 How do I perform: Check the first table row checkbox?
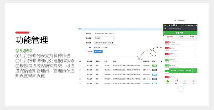point(80,66)
